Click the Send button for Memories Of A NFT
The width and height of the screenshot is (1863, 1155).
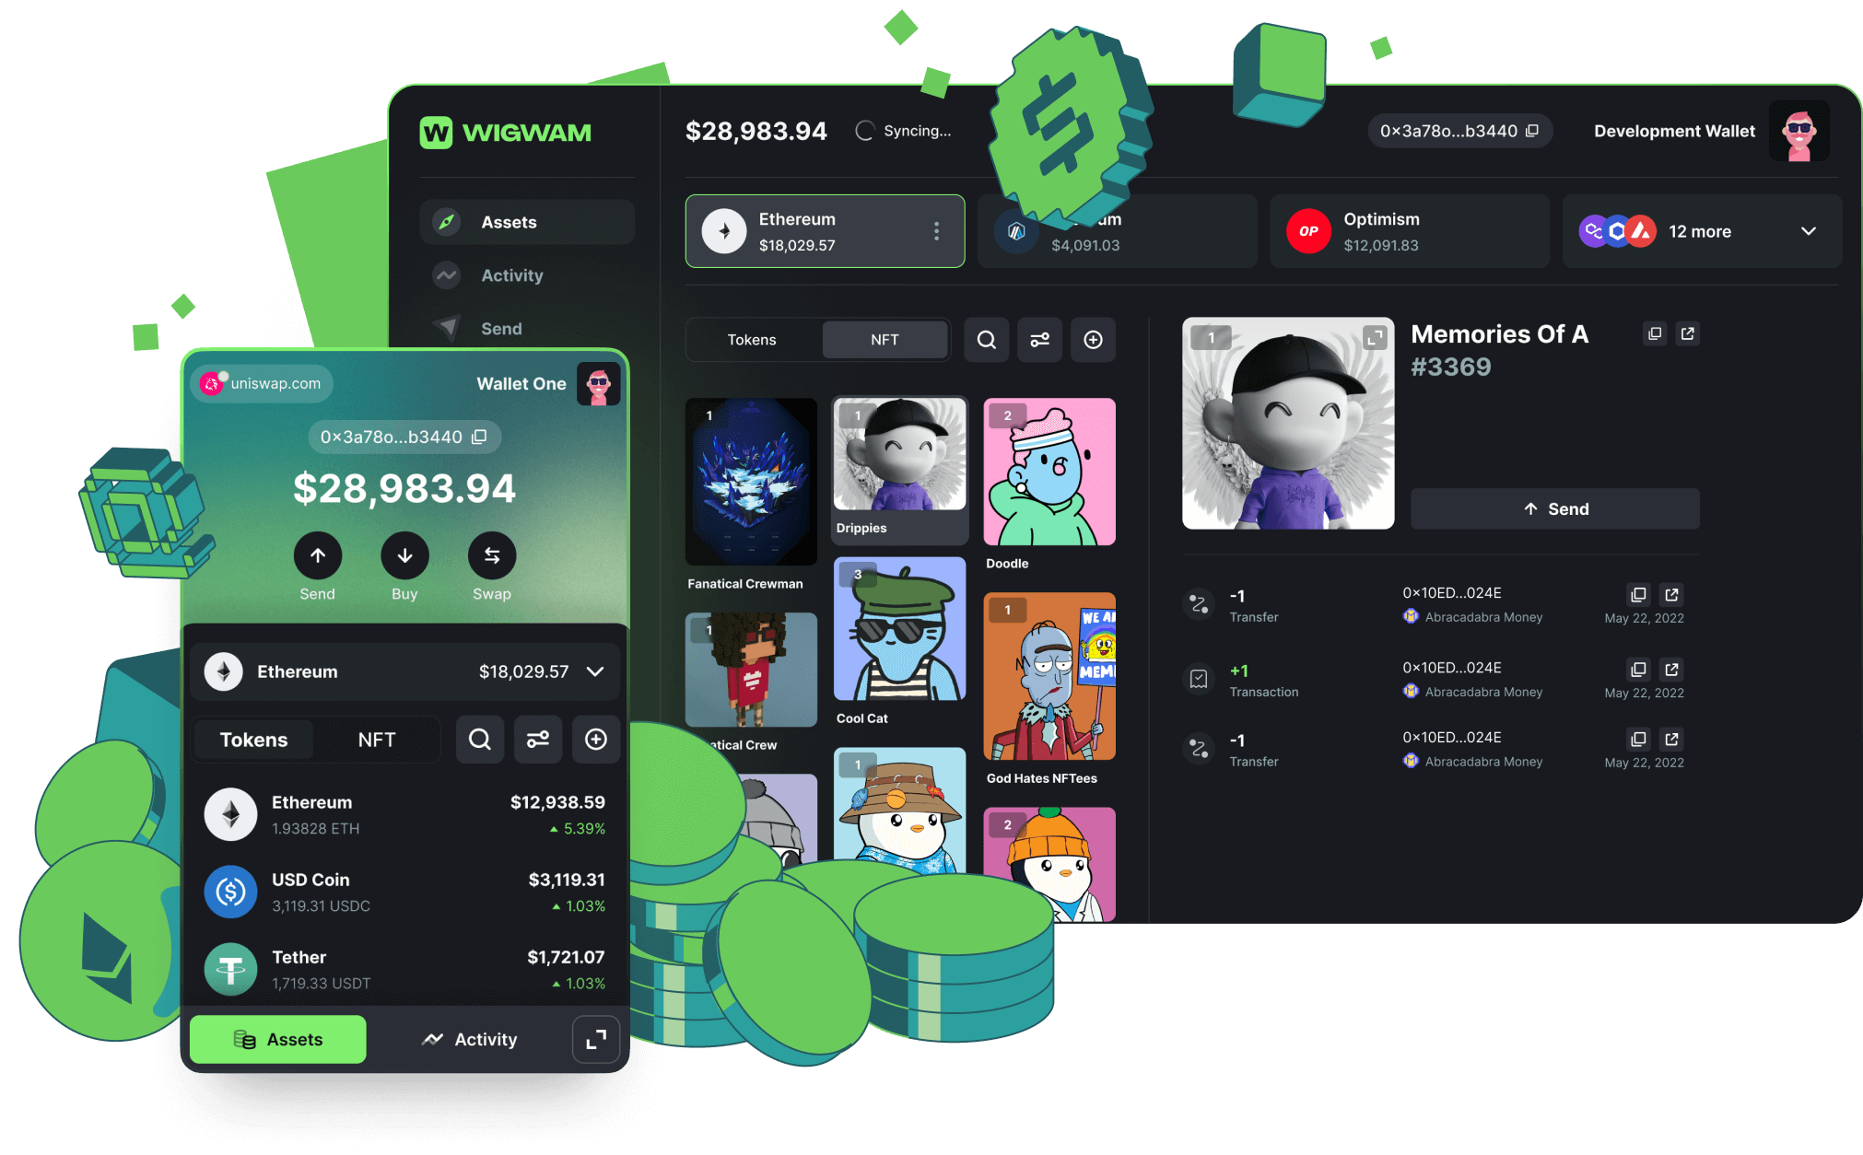click(1555, 508)
